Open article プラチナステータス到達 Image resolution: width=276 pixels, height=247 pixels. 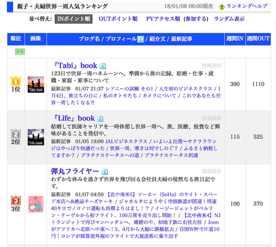point(171,155)
